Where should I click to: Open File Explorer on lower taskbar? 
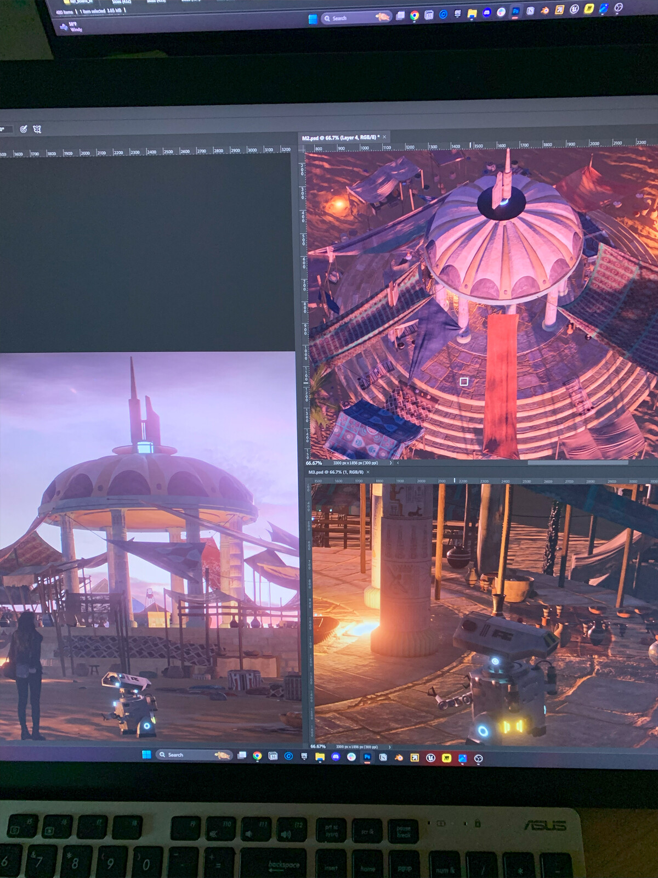pyautogui.click(x=320, y=757)
